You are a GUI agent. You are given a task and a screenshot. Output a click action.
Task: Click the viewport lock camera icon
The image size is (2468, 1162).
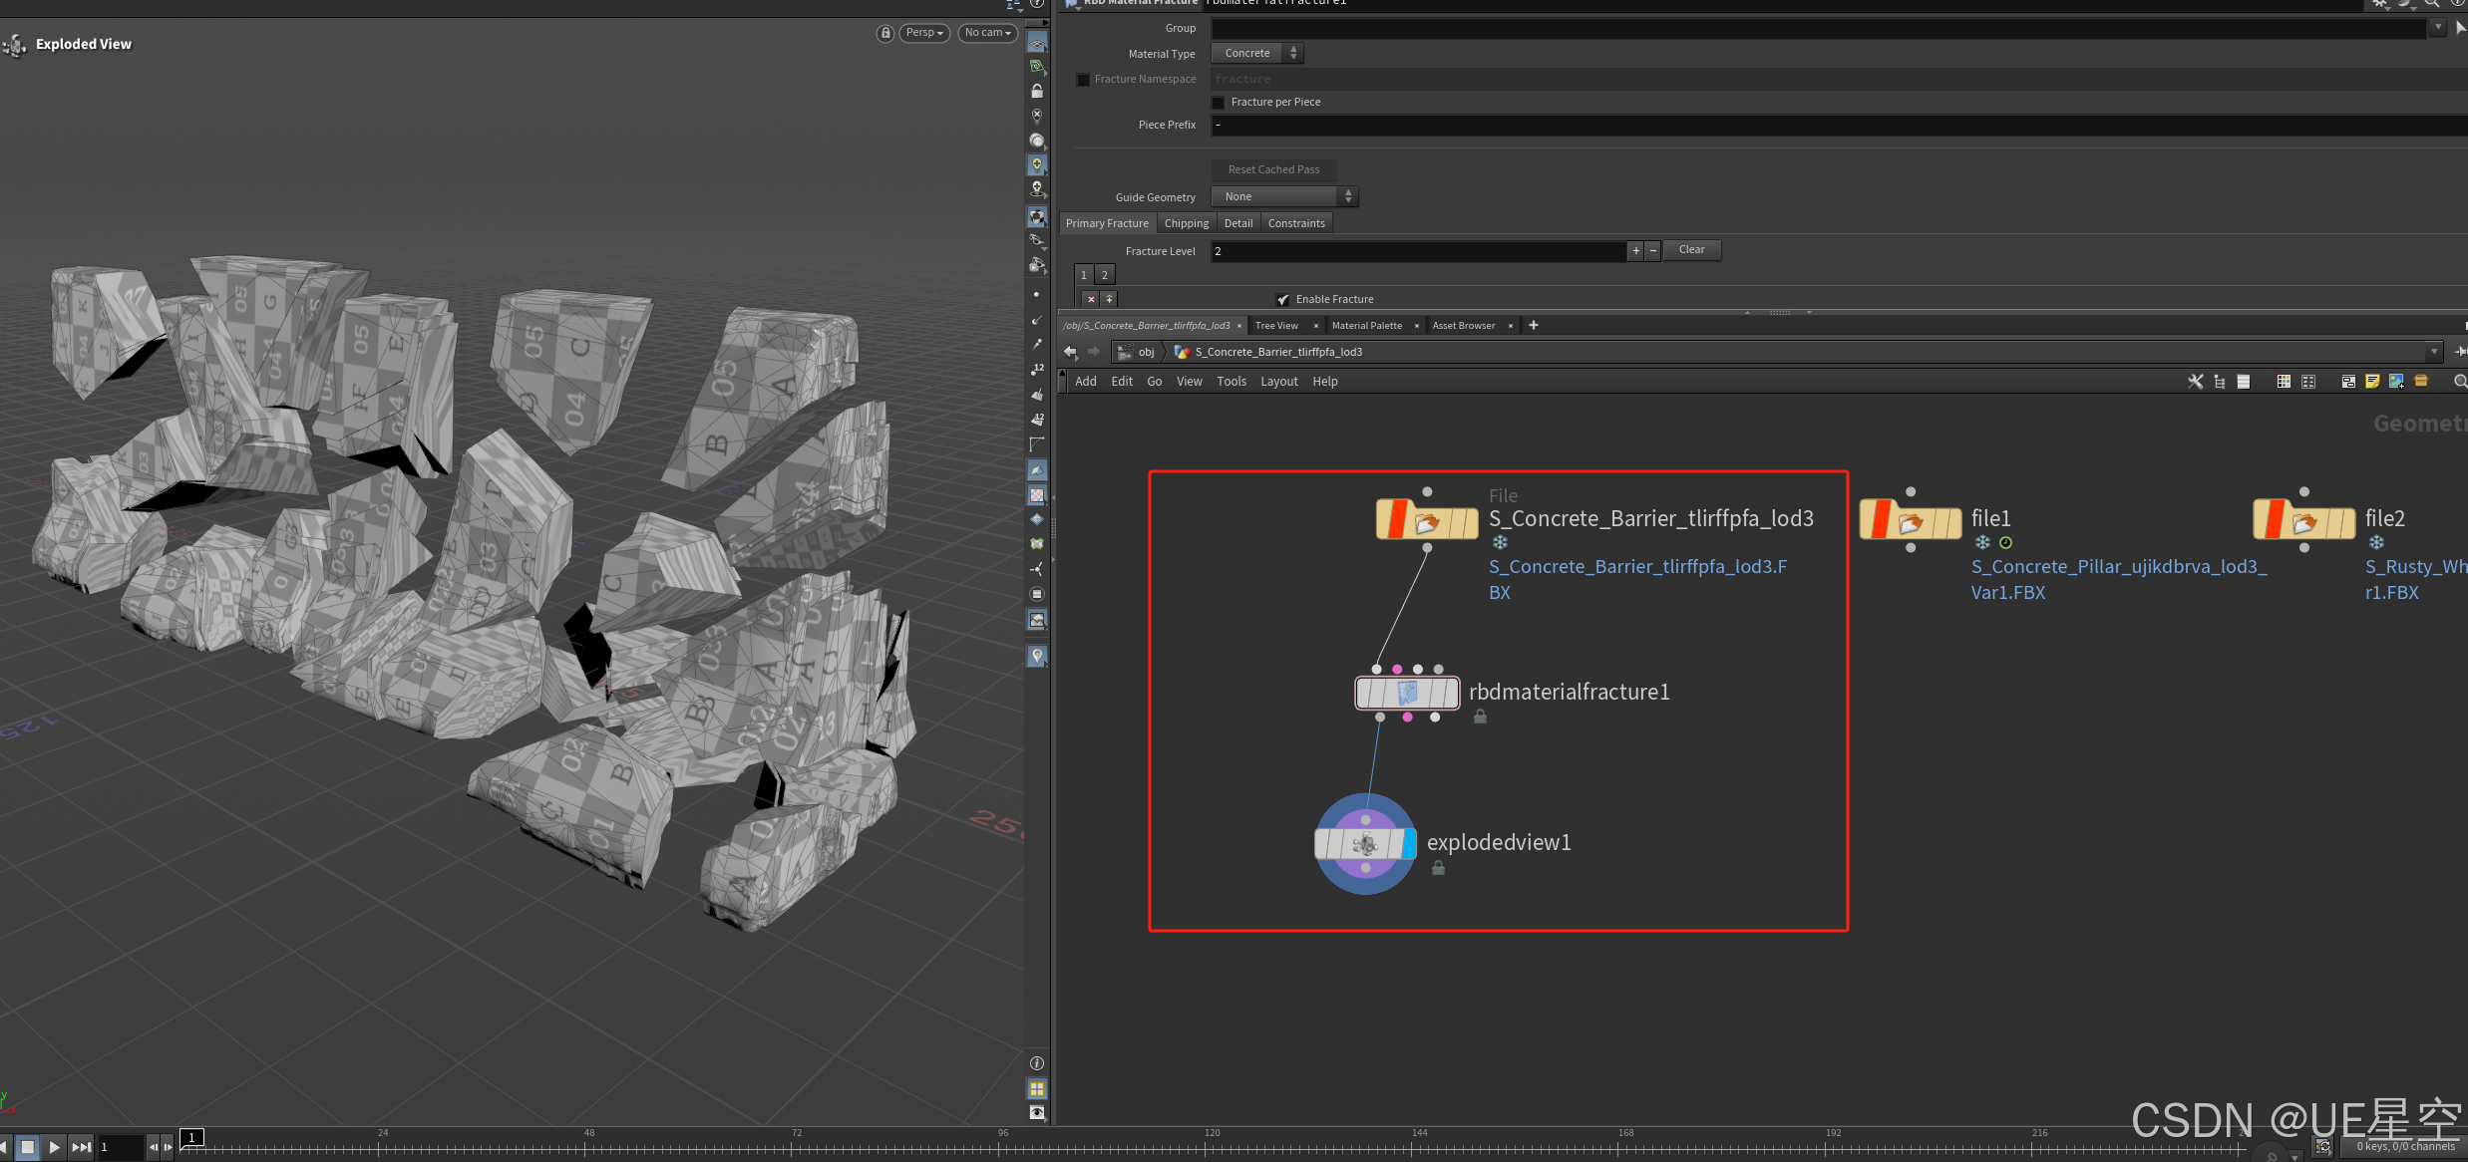[884, 33]
